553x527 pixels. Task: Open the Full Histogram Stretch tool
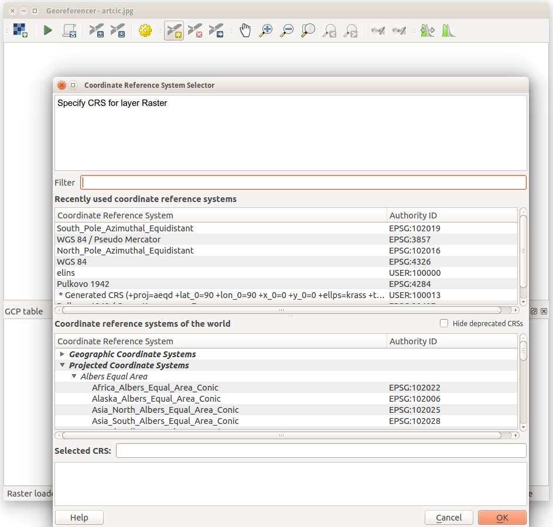[x=448, y=30]
